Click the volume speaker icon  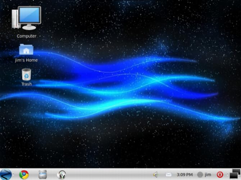point(155,175)
